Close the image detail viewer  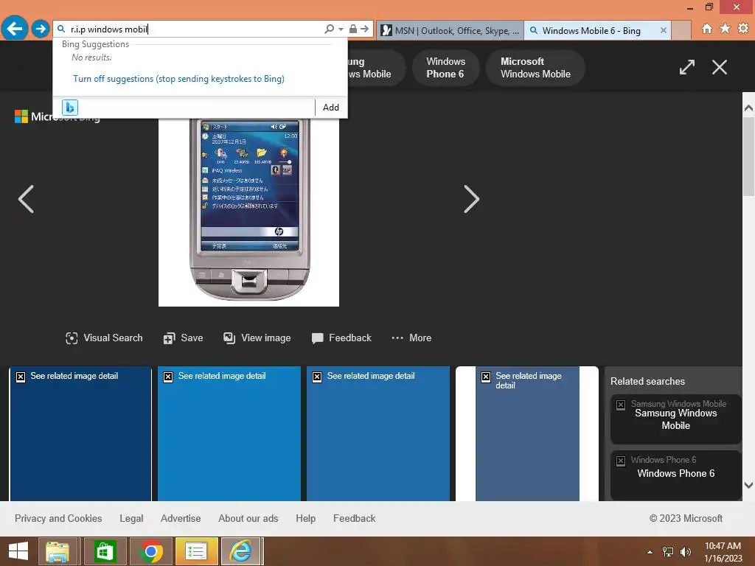(720, 67)
